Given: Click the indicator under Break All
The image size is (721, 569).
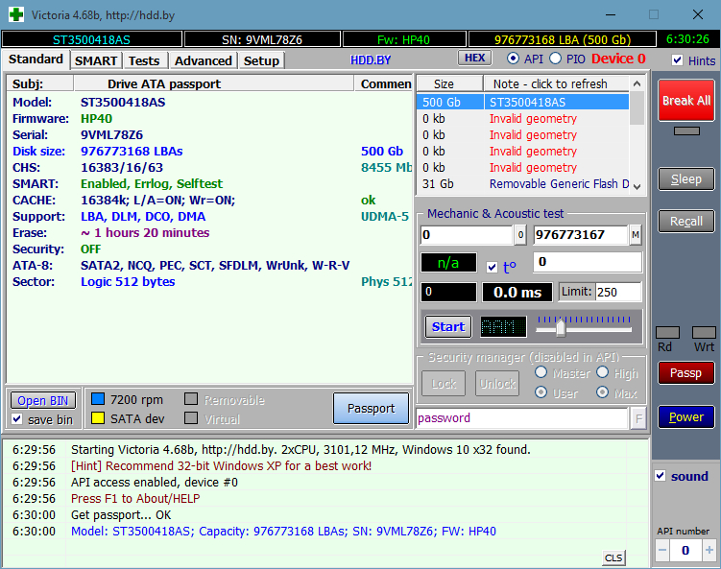Looking at the screenshot, I should pyautogui.click(x=686, y=131).
